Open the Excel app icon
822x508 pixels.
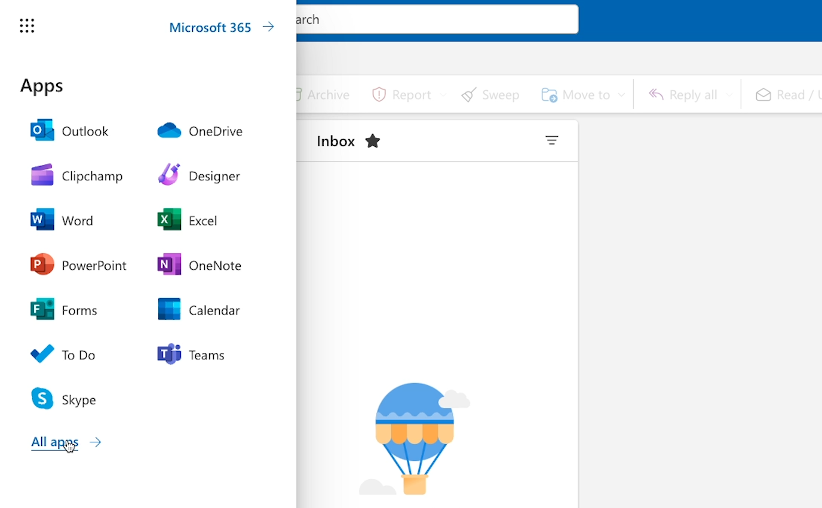[x=169, y=220]
